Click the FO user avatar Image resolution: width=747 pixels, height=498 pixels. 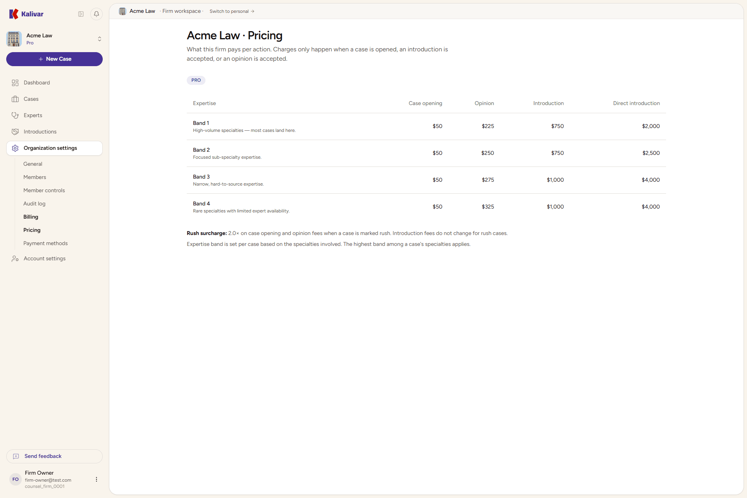[16, 479]
